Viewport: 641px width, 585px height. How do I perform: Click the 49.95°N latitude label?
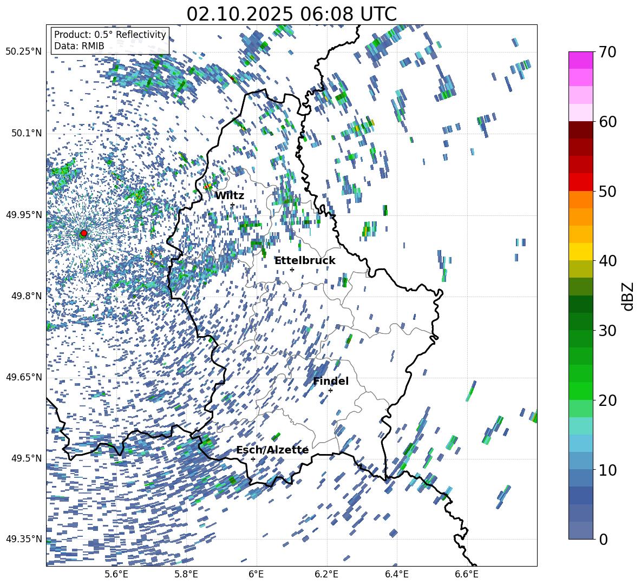click(24, 214)
